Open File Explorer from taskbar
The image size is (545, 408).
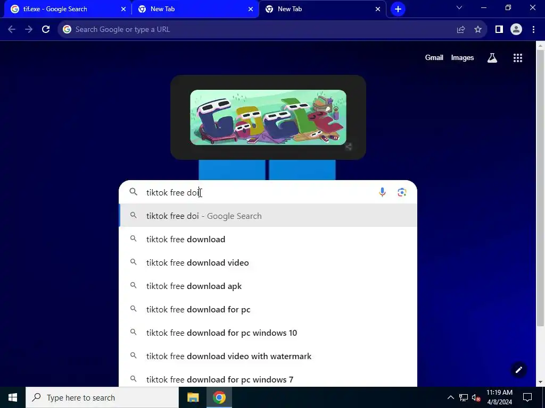pos(193,397)
